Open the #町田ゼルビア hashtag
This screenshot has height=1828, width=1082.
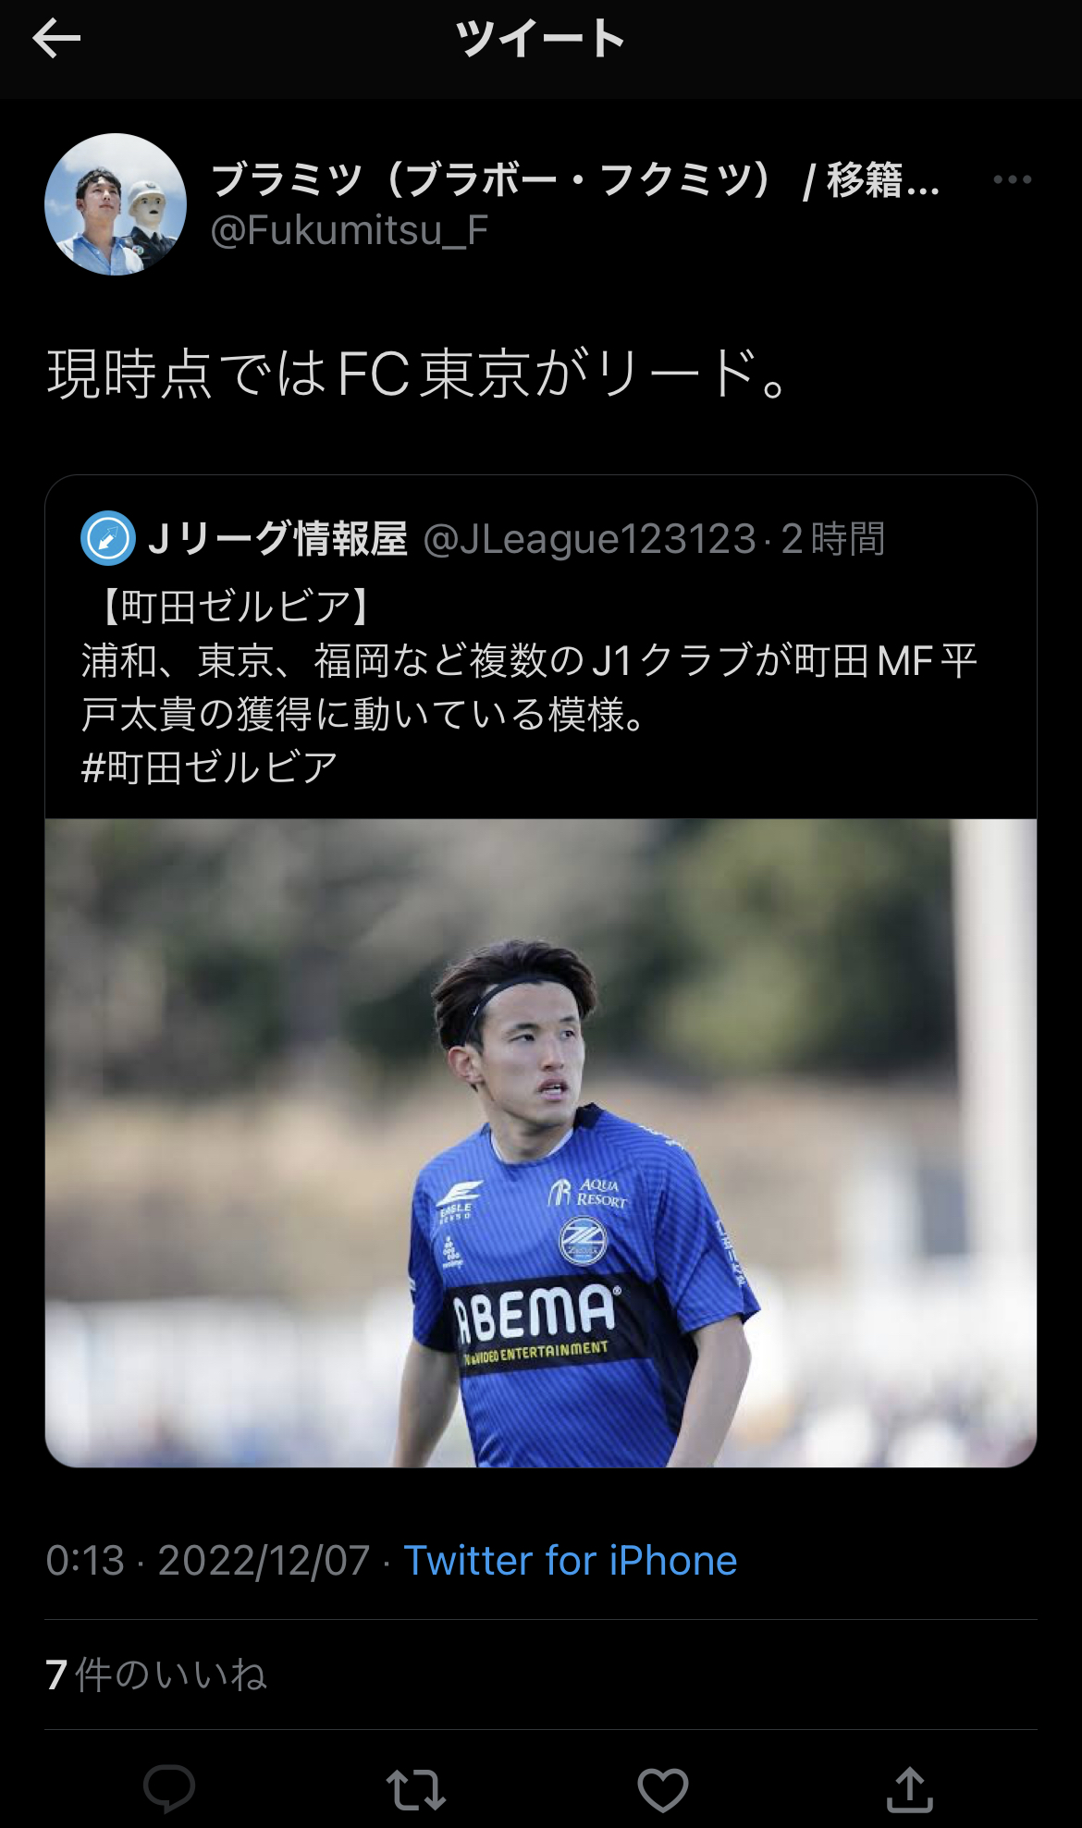(210, 767)
